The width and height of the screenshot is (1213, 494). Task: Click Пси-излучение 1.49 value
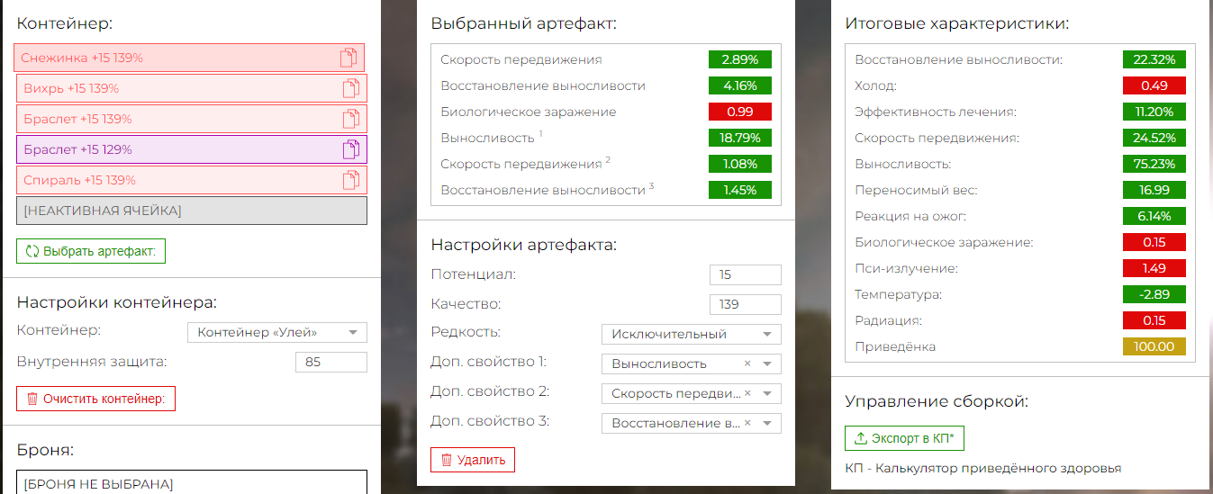coord(1154,268)
